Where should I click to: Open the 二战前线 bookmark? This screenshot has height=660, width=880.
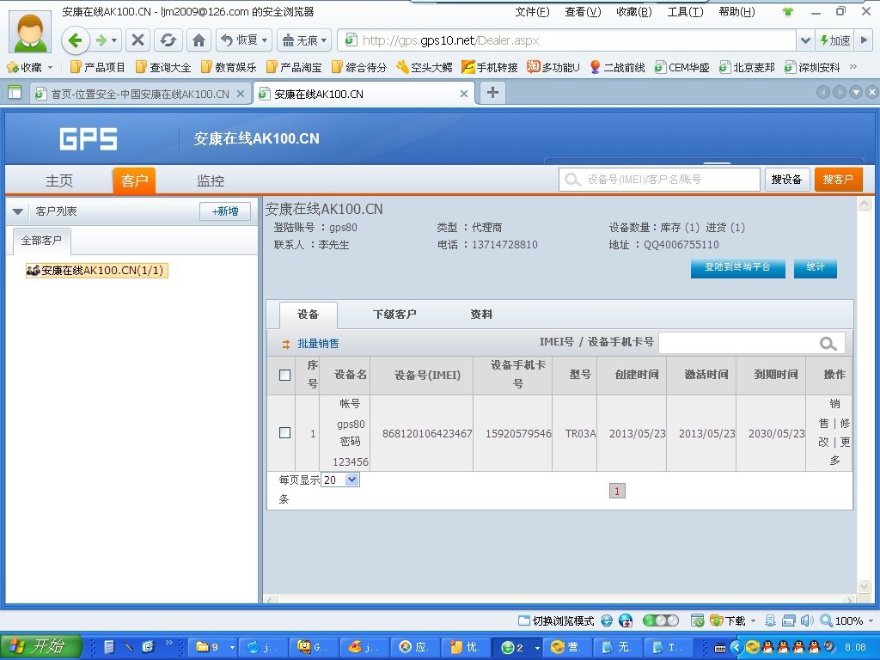coord(617,67)
